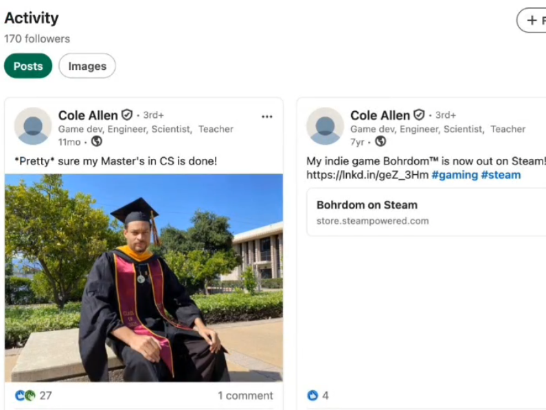The image size is (546, 410).
Task: Click the verified shield badge on first post
Action: [127, 114]
